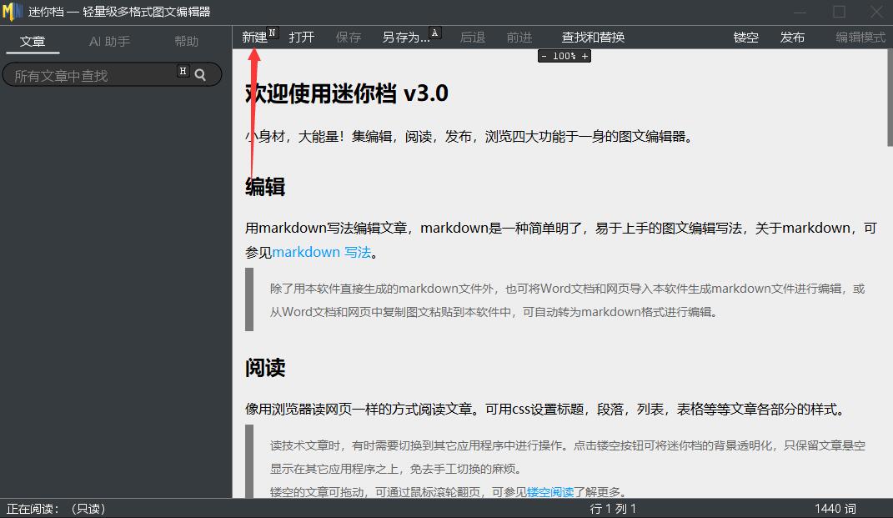Enable 镂空 transparent reading mode
Image resolution: width=893 pixels, height=518 pixels.
[x=745, y=37]
